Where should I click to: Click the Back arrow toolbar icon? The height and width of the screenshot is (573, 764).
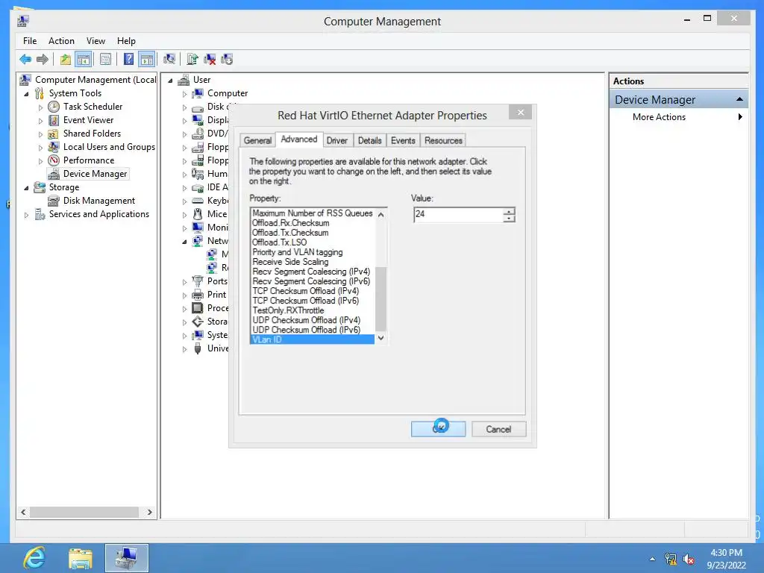pos(25,60)
